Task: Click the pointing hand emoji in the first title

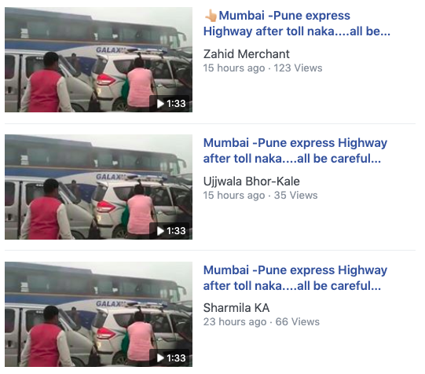Action: click(211, 16)
